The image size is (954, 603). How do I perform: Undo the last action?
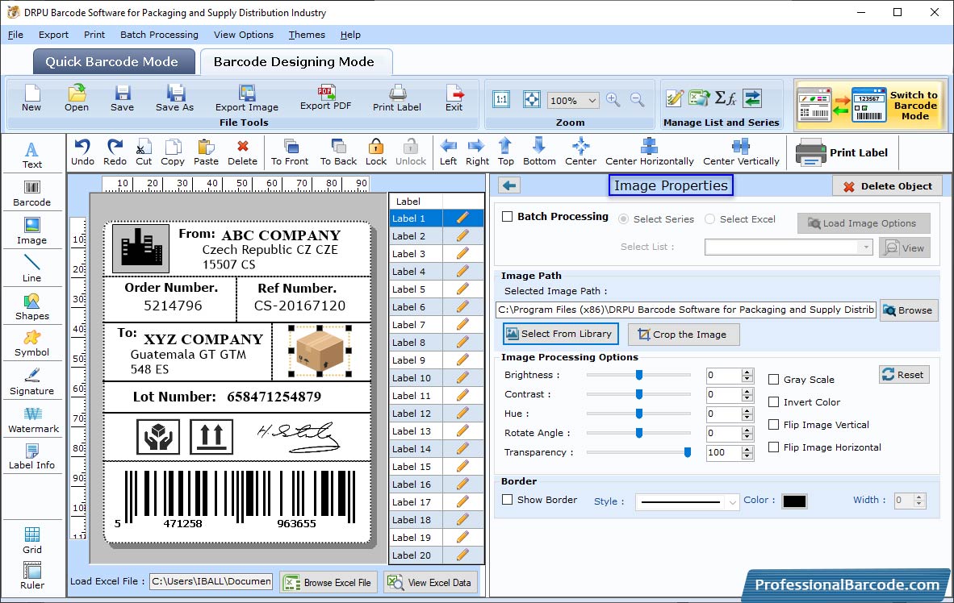pos(83,152)
